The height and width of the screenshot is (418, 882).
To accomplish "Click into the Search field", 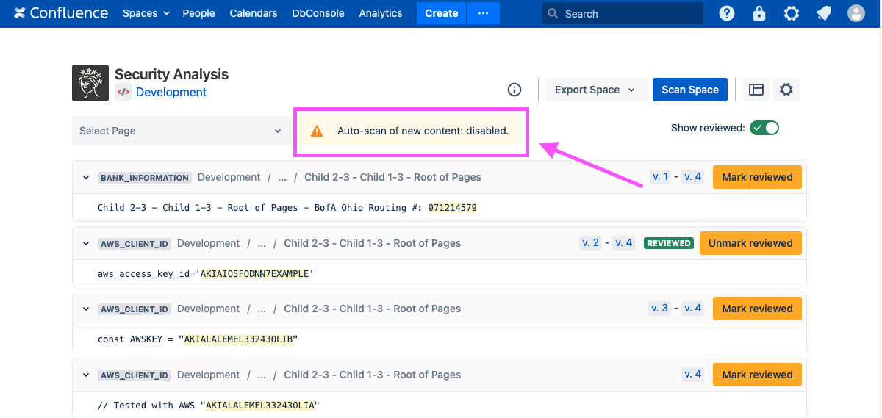I will click(628, 13).
